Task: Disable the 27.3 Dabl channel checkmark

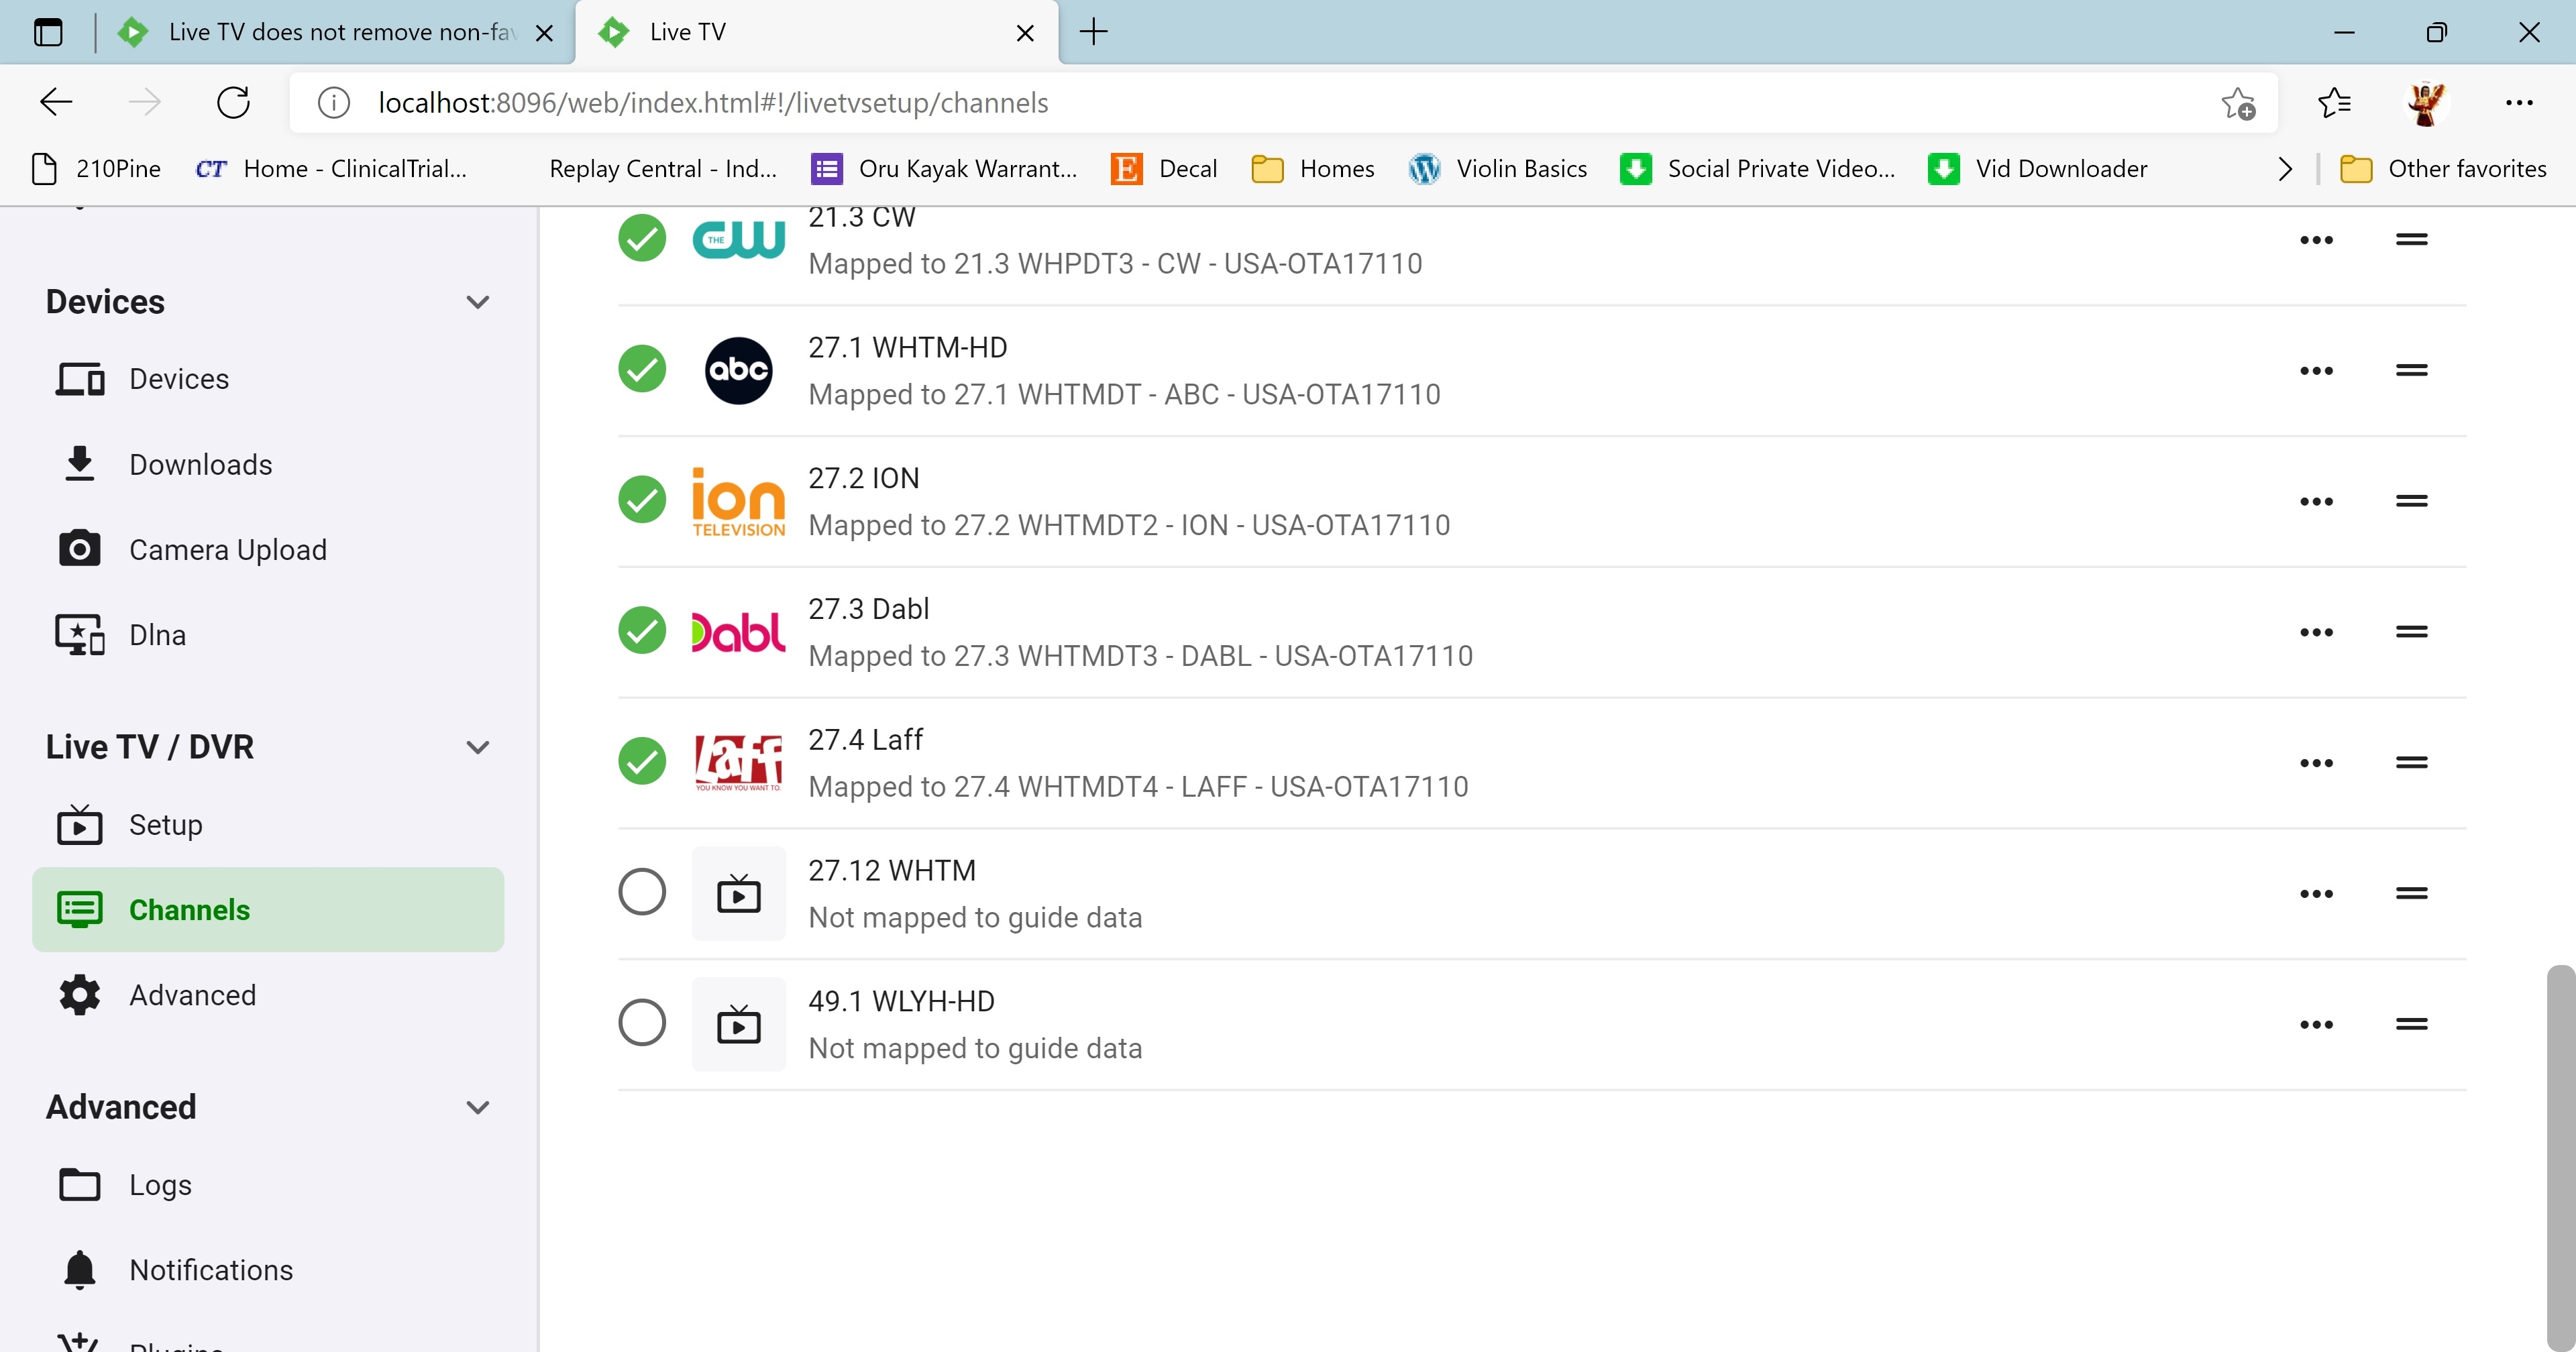Action: tap(642, 631)
